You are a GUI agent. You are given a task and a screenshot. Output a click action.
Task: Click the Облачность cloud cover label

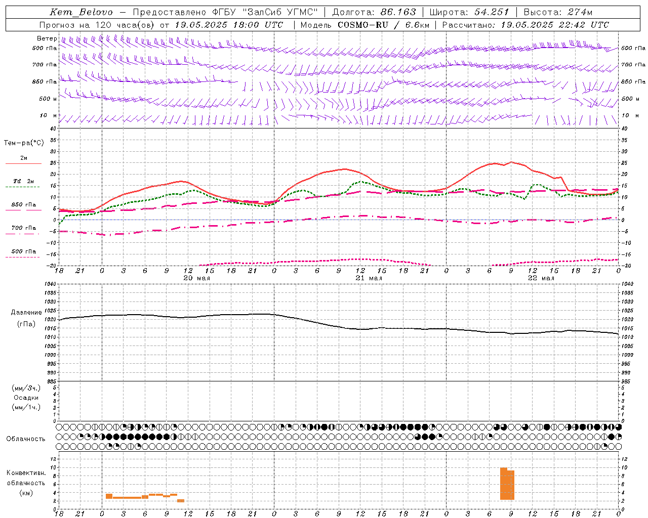point(26,439)
